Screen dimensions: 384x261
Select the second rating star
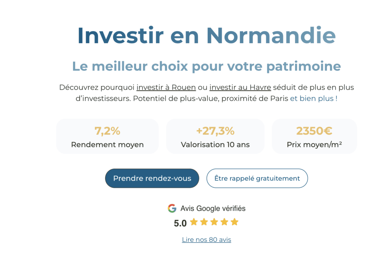tap(203, 222)
